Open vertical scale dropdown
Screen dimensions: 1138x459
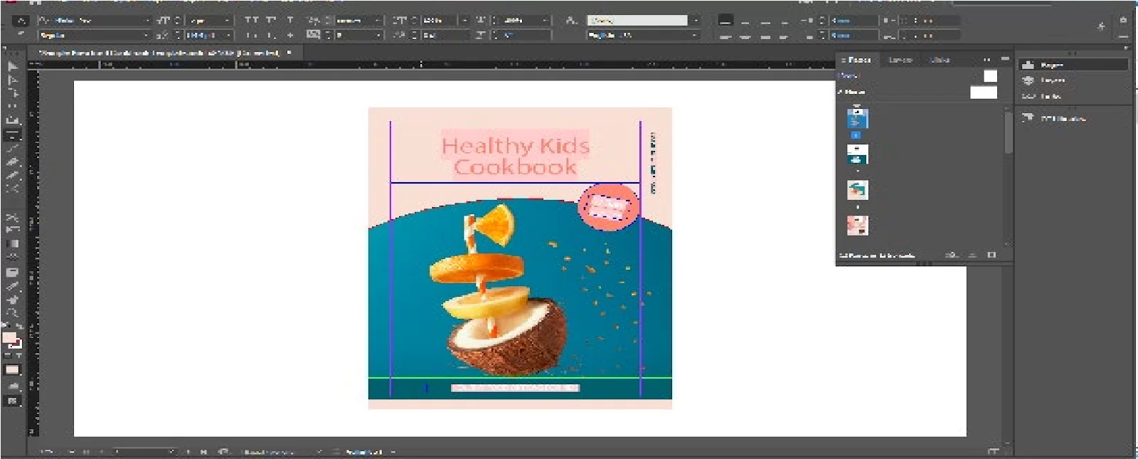[464, 21]
